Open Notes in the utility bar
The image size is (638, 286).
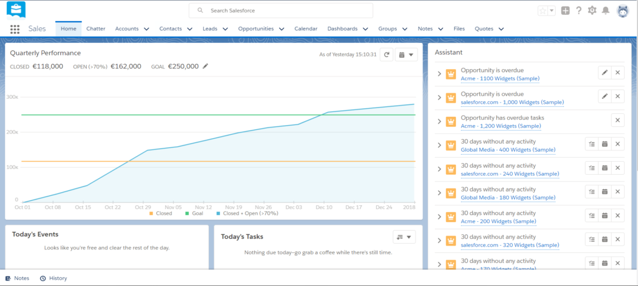(17, 279)
